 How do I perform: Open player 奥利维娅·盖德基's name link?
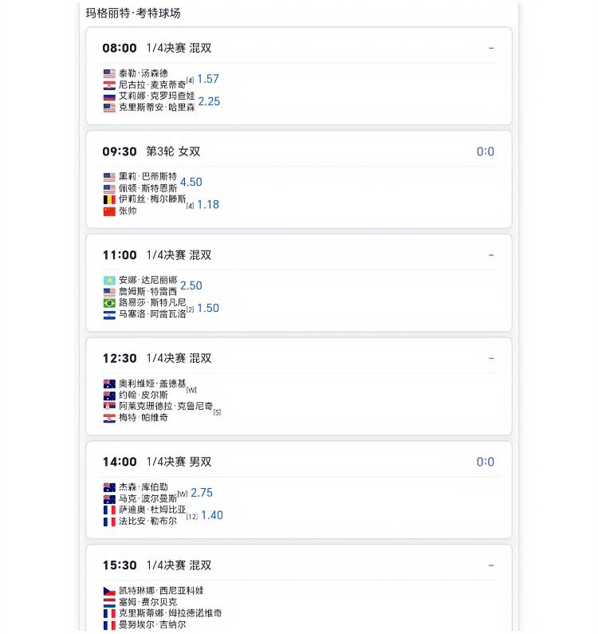point(151,384)
